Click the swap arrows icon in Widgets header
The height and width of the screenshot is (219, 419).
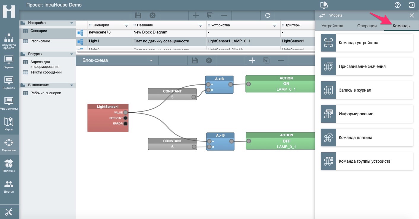322,15
